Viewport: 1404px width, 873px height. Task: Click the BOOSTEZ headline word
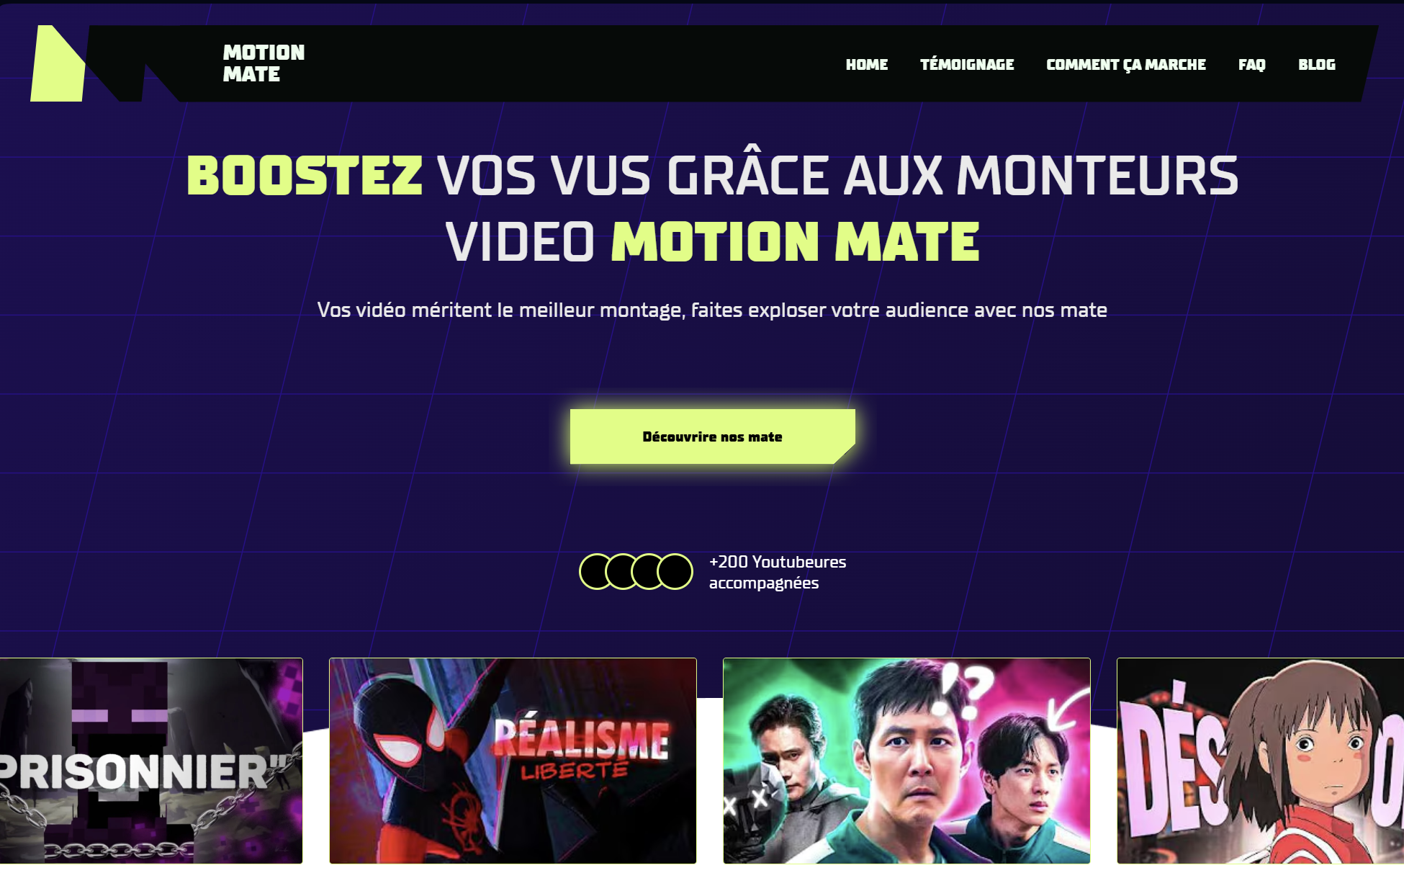click(x=305, y=176)
